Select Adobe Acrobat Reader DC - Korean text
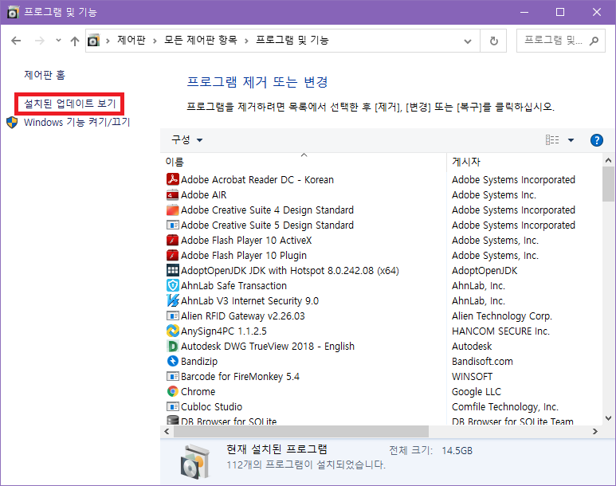The height and width of the screenshot is (486, 616). click(x=257, y=180)
